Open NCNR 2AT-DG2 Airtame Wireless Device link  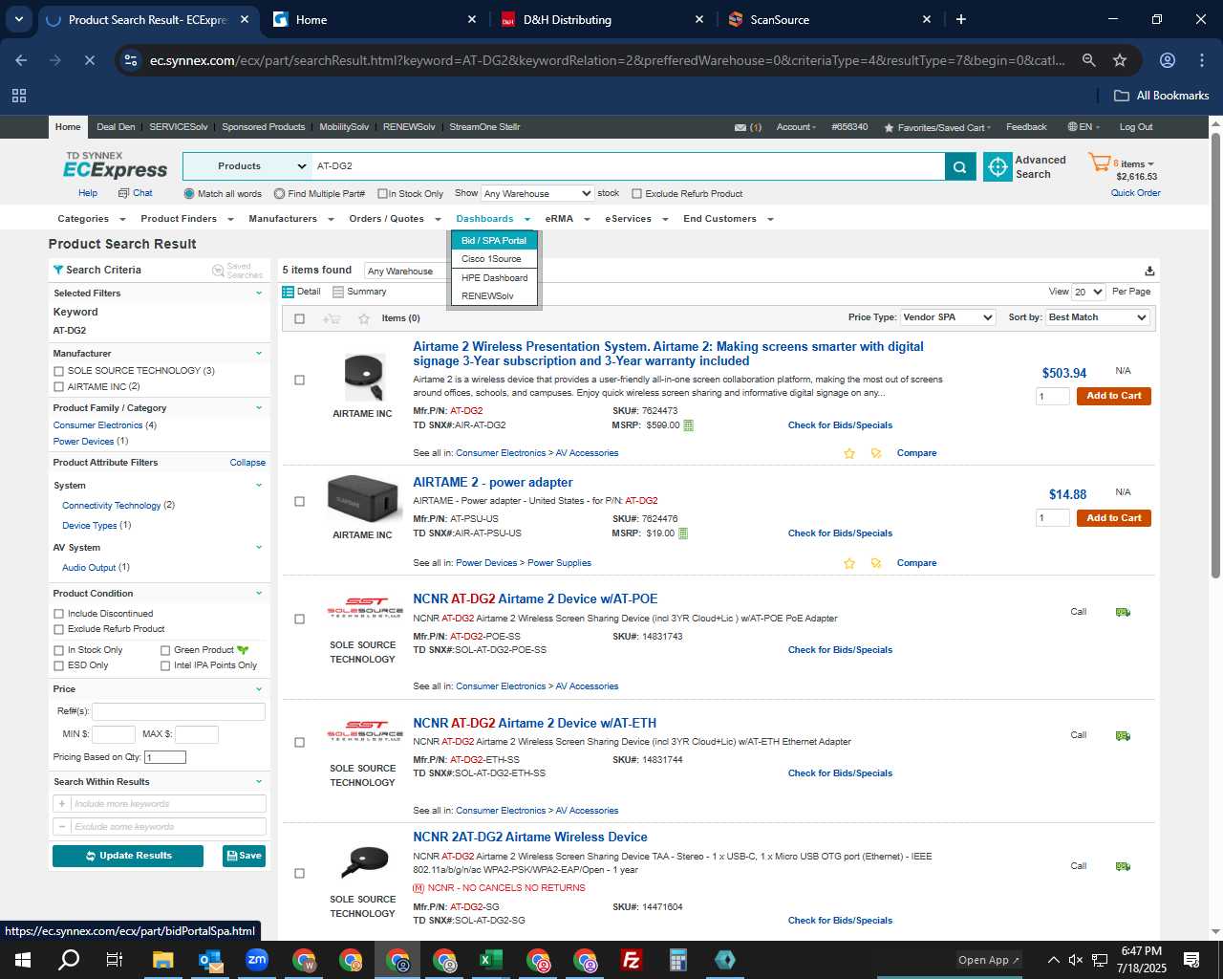click(529, 838)
